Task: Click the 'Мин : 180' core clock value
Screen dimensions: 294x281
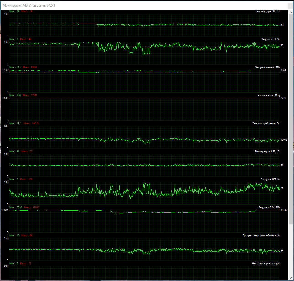Action: click(15, 95)
